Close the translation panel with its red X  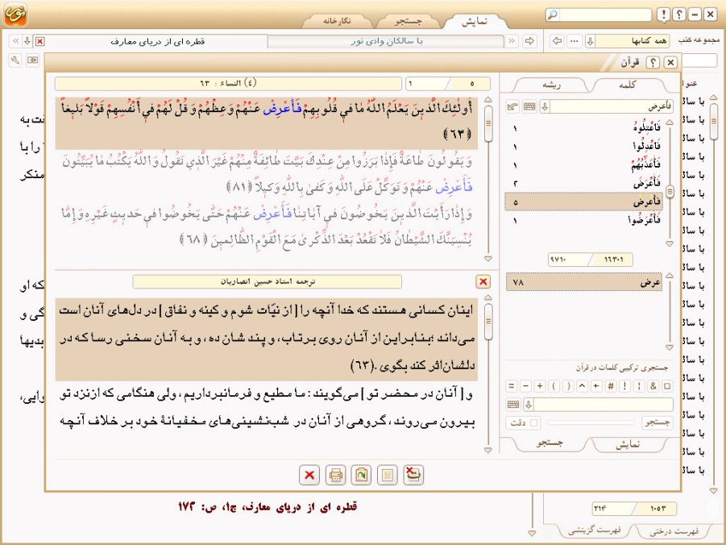point(483,281)
